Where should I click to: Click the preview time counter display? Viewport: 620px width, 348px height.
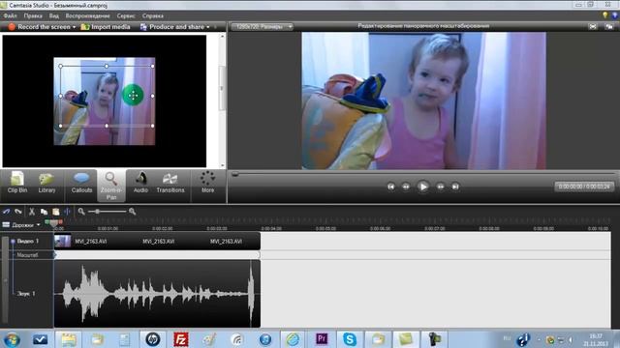(584, 187)
